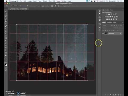Hide the Background layer with eye icon
128x96 pixels.
(103, 33)
